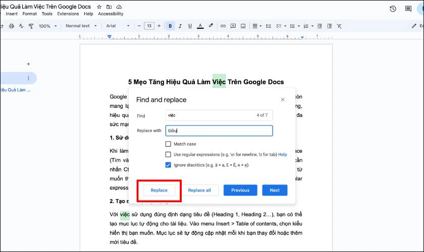Open the Normal text style dropdown
Screen dimensions: 424x252
[x=81, y=26]
